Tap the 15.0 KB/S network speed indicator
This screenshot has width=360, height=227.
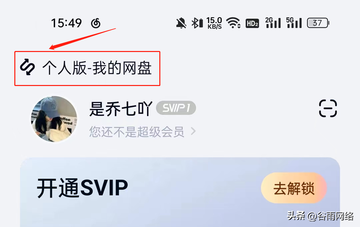[x=214, y=23]
